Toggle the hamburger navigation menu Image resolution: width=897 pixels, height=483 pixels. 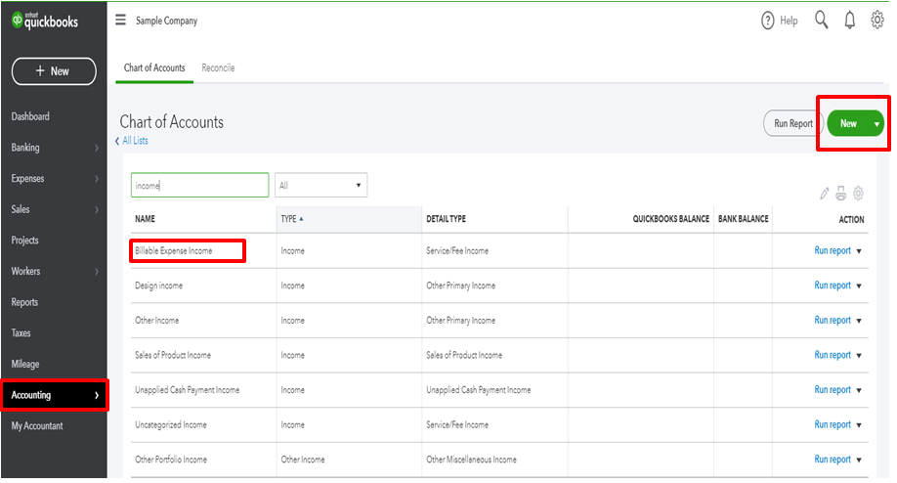[120, 21]
